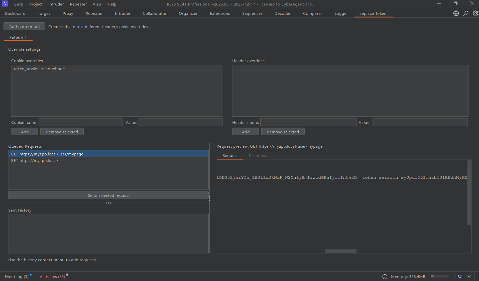
Task: Select the replace_token extension tab
Action: 373,13
